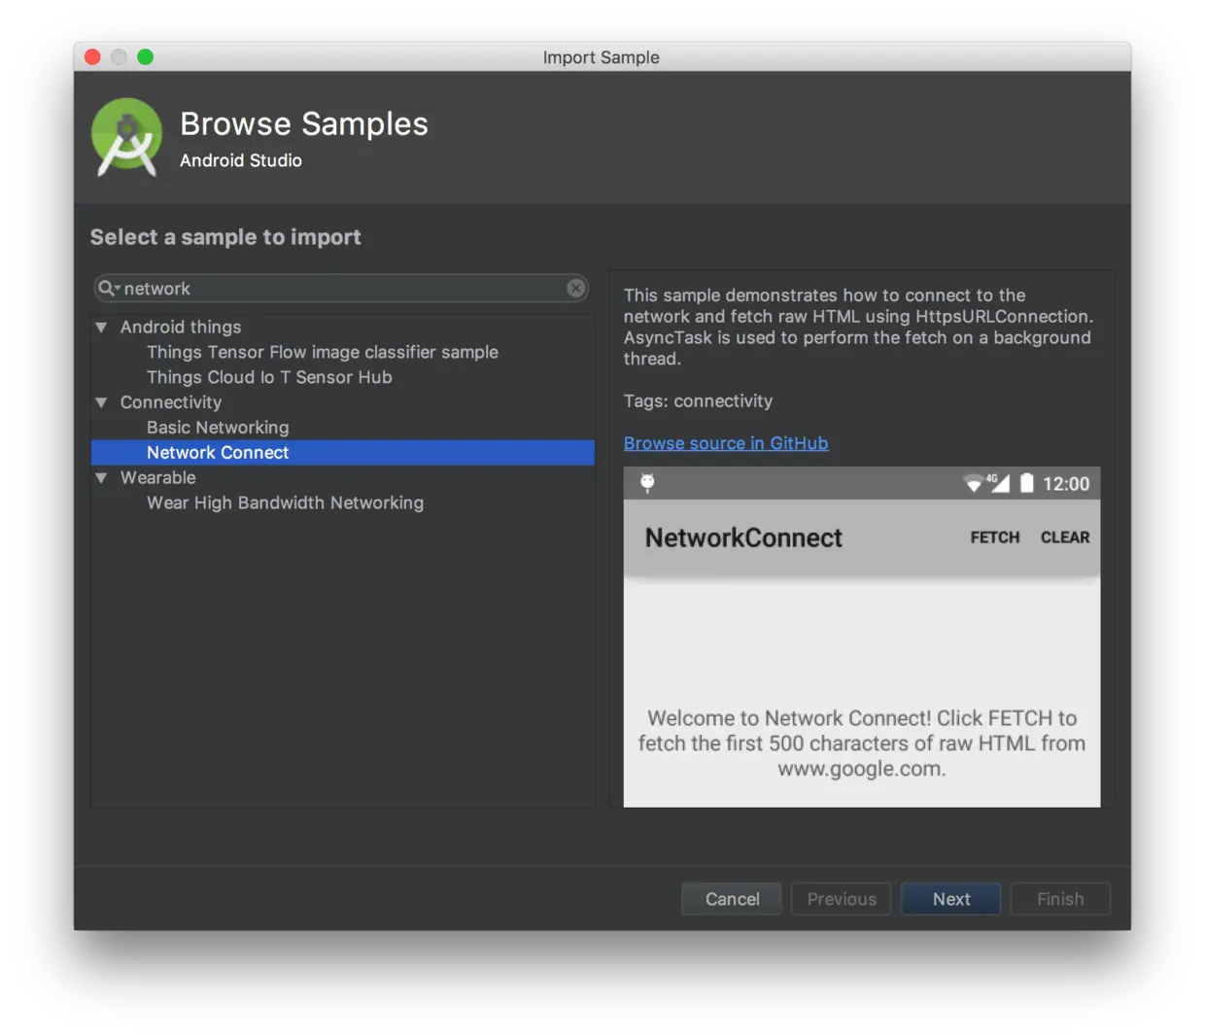
Task: Click the Finish button
Action: 1060,899
